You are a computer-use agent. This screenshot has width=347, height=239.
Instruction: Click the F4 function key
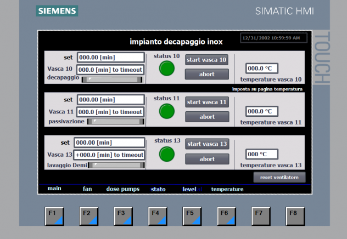point(158,216)
